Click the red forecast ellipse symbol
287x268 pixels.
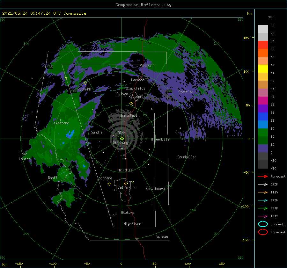(x=263, y=232)
